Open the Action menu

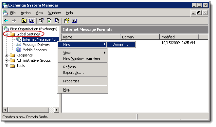pyautogui.click(x=26, y=13)
